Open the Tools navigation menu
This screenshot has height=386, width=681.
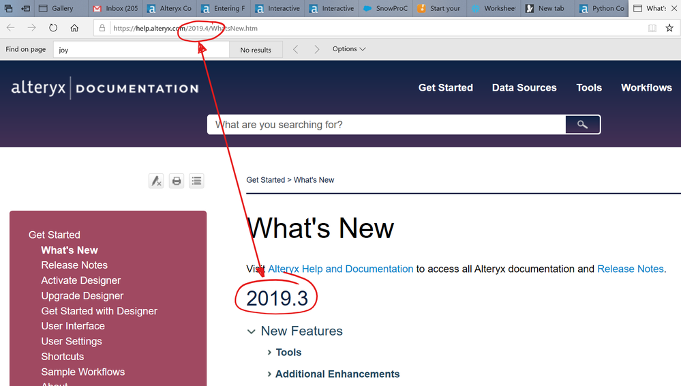pyautogui.click(x=589, y=88)
